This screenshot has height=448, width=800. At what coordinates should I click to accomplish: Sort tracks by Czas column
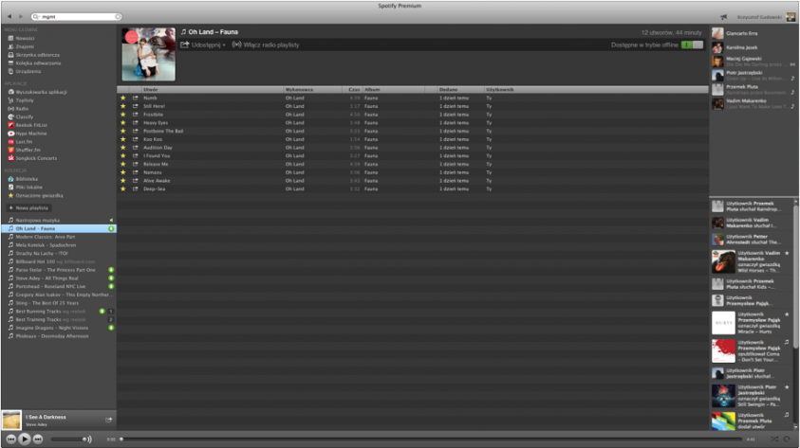tap(352, 90)
